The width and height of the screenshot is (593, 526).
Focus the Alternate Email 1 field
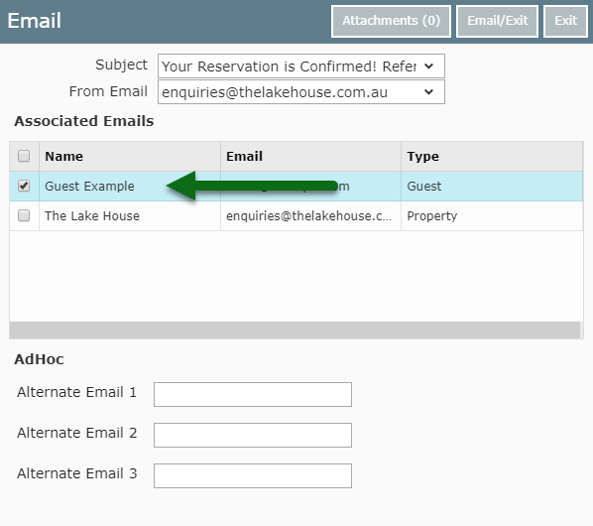click(x=253, y=394)
